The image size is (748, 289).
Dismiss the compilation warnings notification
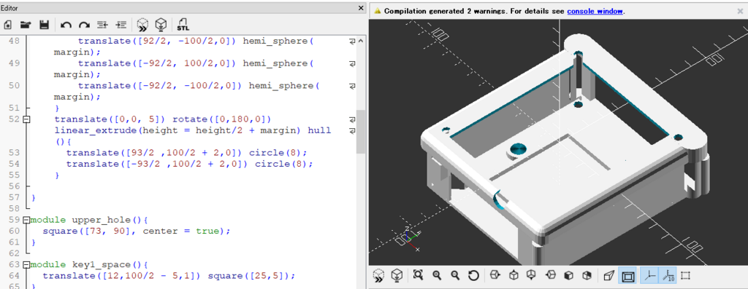click(x=741, y=11)
